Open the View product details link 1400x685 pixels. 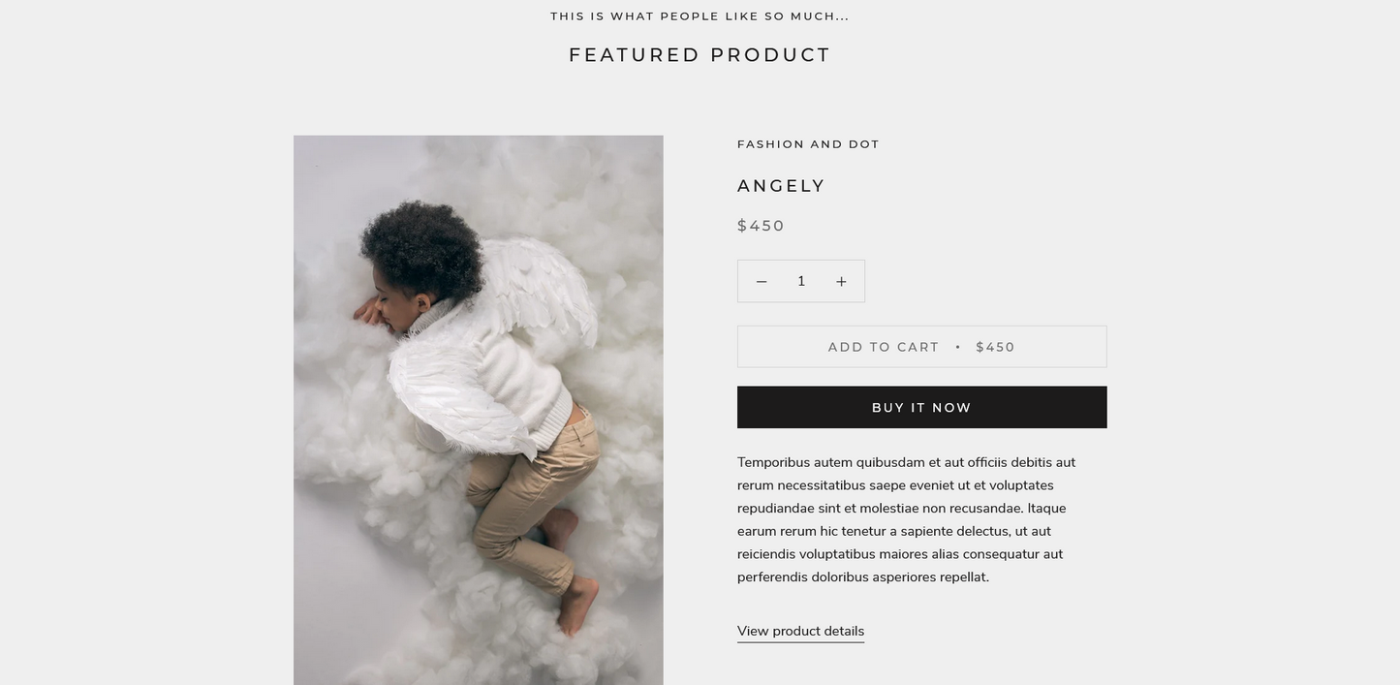[x=800, y=631]
